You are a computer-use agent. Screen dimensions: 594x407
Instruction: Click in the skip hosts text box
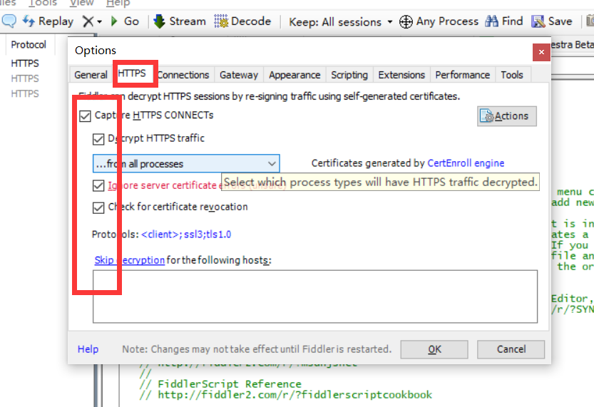click(315, 297)
